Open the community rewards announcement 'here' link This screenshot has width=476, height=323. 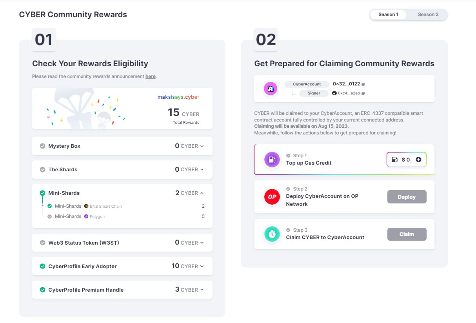(x=150, y=76)
